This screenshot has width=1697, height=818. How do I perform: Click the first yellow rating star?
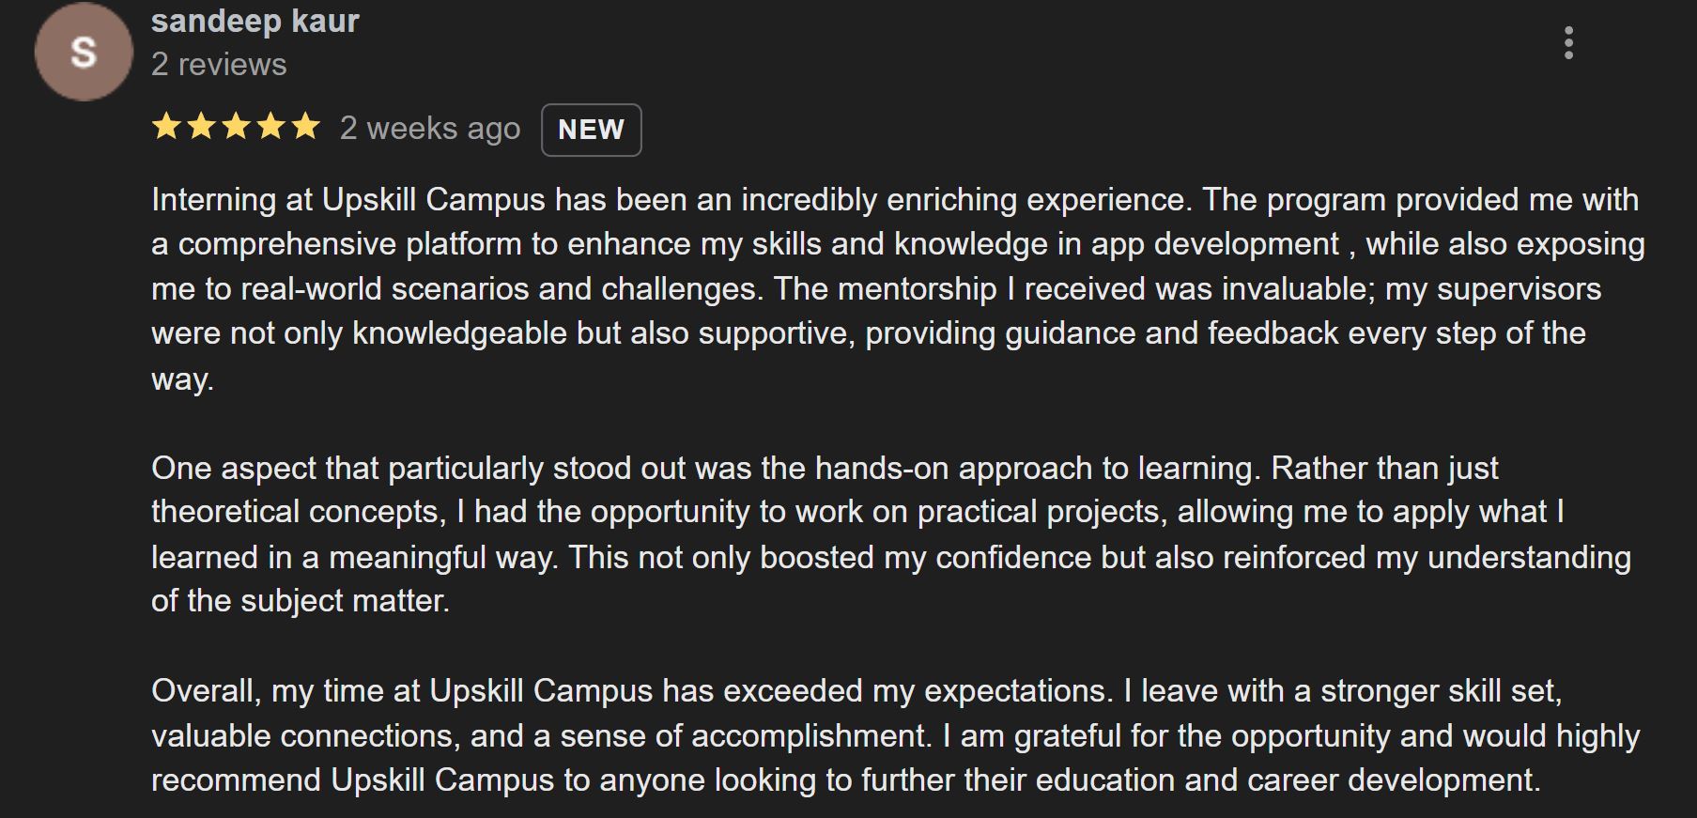point(166,127)
